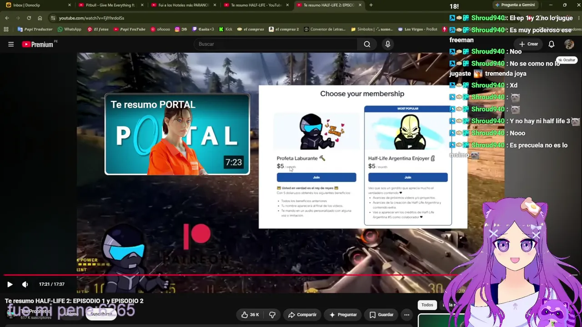The height and width of the screenshot is (327, 582).
Task: Open the account avatar menu
Action: tap(569, 44)
